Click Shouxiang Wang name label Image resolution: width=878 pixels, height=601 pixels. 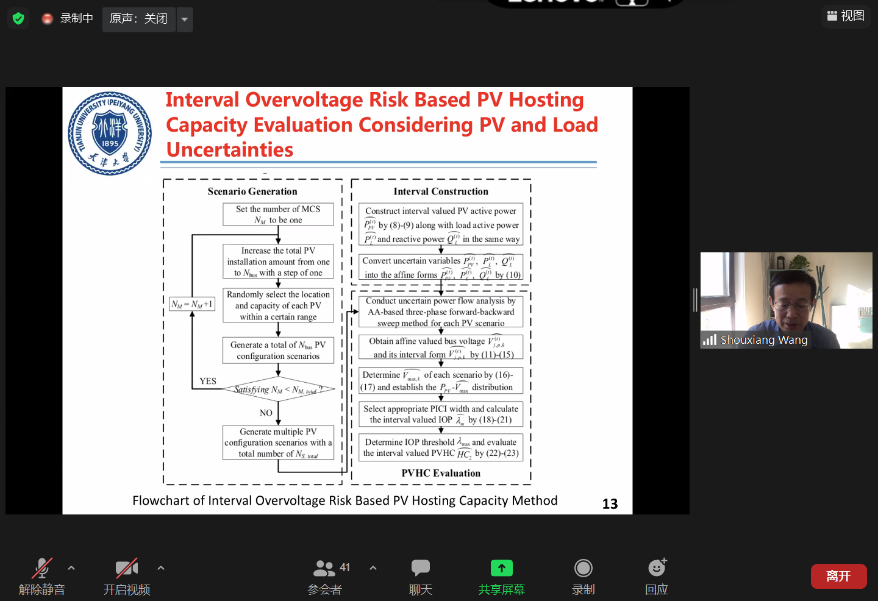pyautogui.click(x=764, y=340)
